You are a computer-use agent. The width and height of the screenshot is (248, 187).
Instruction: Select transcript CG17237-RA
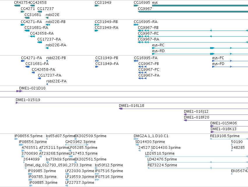point(49,39)
